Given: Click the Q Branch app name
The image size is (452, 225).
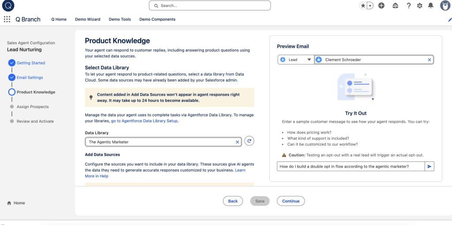Looking at the screenshot, I should (28, 19).
